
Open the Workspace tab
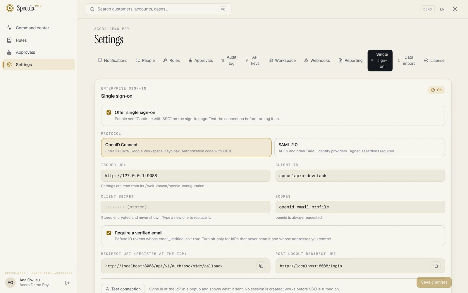[x=282, y=60]
